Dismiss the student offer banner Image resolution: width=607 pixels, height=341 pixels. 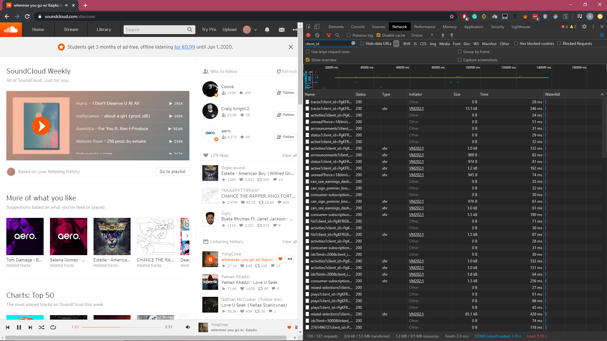click(291, 47)
